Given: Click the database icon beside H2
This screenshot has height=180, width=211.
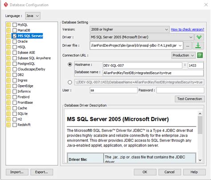Looking at the screenshot, I should (8, 119).
